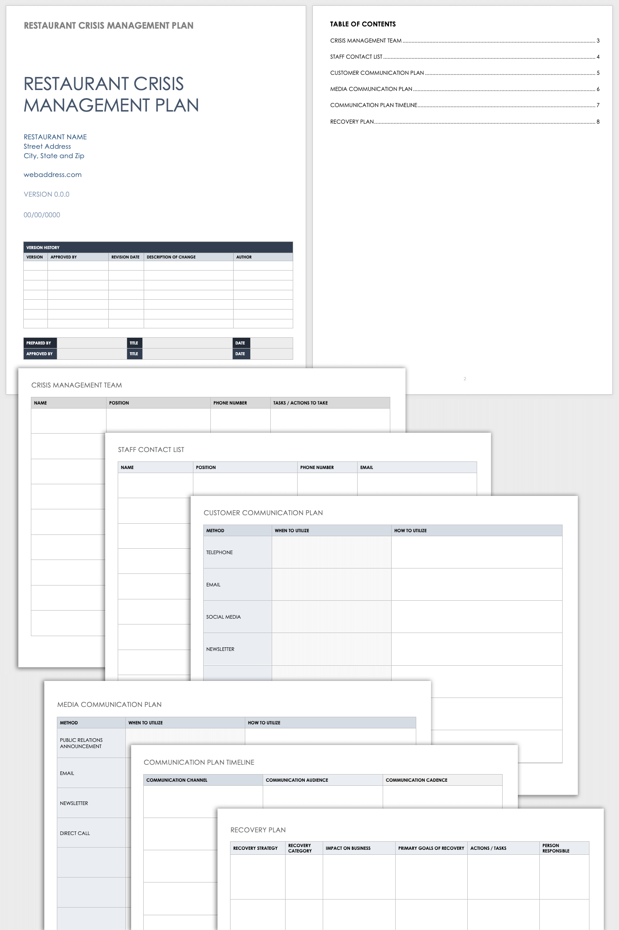This screenshot has height=930, width=619.
Task: Click the 'TASKS / ACTIONS TO TAKE' column header
Action: [x=330, y=403]
